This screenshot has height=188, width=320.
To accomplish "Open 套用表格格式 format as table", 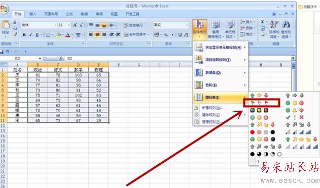I will pos(216,30).
